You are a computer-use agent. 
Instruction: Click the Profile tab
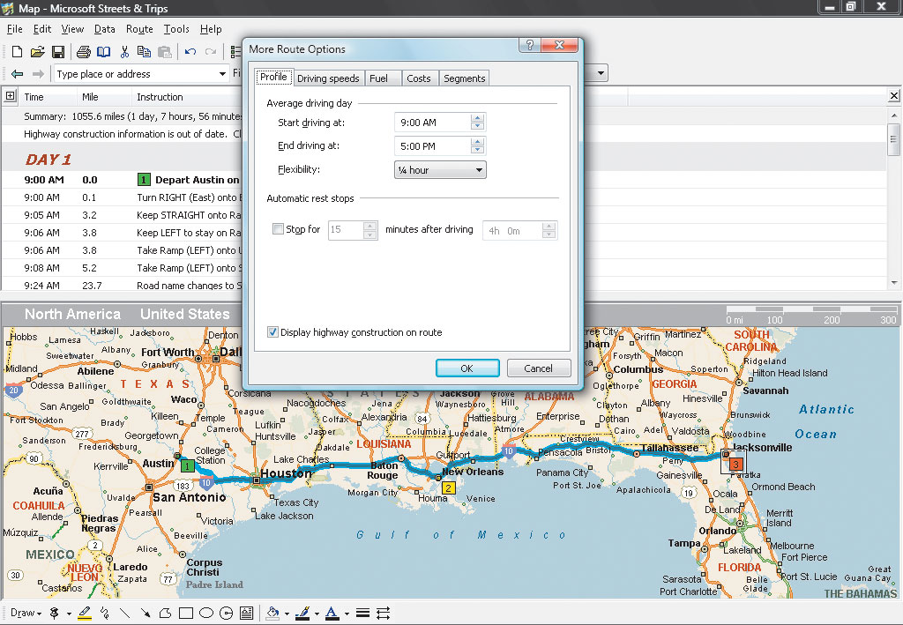(273, 77)
